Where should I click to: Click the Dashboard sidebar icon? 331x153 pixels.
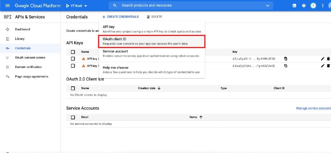click(8, 29)
